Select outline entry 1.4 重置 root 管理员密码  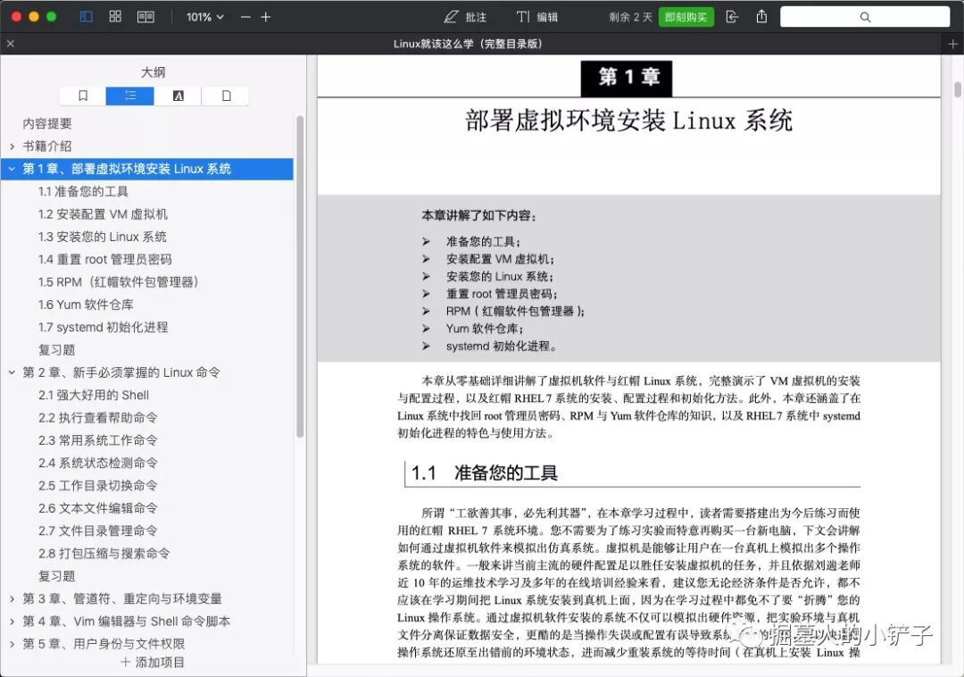coord(104,259)
